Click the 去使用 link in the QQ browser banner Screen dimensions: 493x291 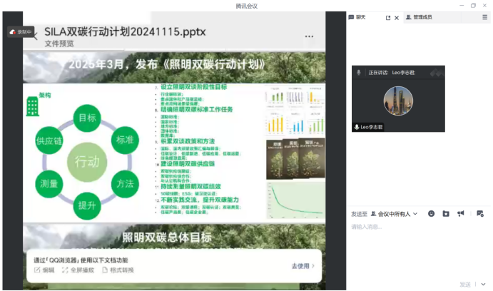303,266
